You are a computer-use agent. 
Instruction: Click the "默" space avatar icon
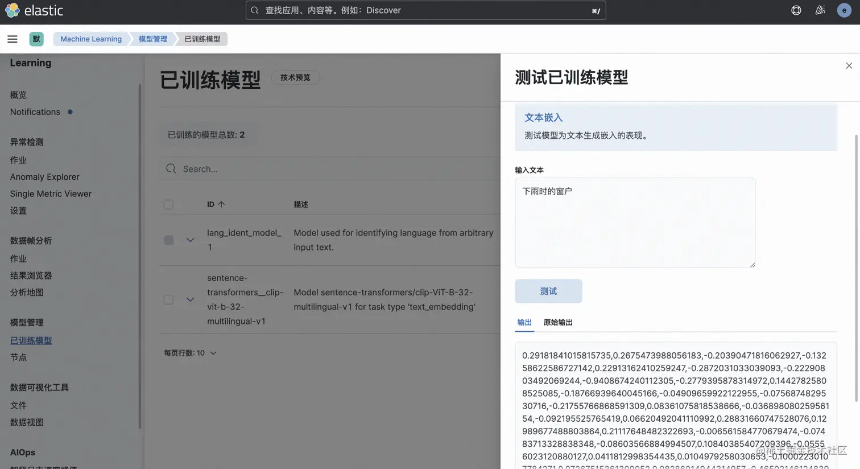click(36, 39)
